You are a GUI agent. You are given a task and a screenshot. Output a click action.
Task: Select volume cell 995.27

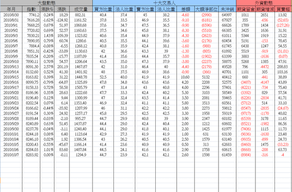[80, 118]
